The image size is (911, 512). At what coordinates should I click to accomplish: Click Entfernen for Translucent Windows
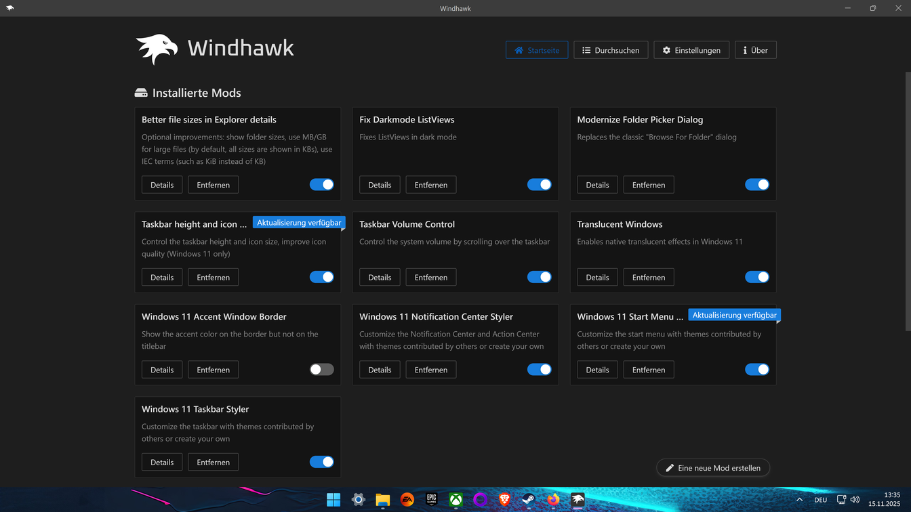(x=648, y=277)
